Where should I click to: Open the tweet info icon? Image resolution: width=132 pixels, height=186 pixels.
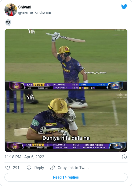[124, 157]
